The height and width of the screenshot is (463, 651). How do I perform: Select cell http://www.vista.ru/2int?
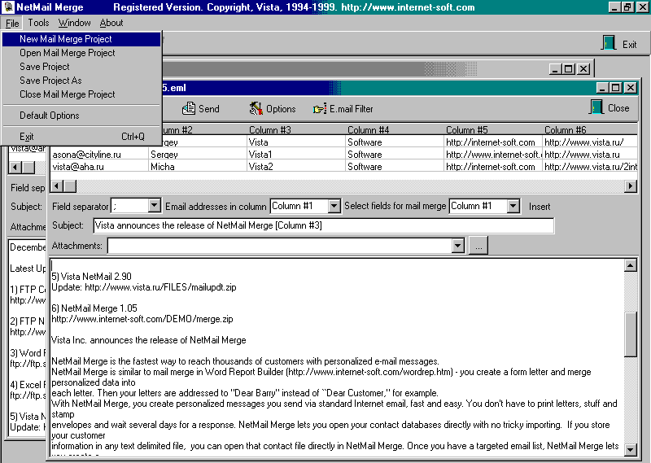click(590, 167)
